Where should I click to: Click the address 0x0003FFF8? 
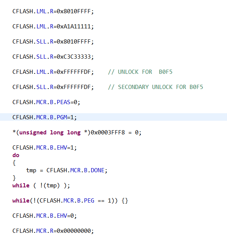(108, 132)
